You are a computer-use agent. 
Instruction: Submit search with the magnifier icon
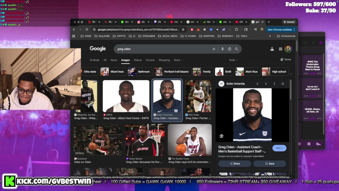coord(237,49)
